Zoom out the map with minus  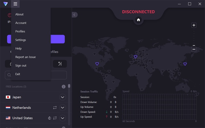(x=194, y=49)
